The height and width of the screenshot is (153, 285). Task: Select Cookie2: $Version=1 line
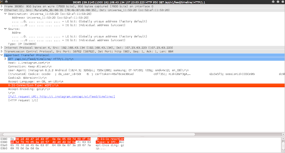coord(27,78)
